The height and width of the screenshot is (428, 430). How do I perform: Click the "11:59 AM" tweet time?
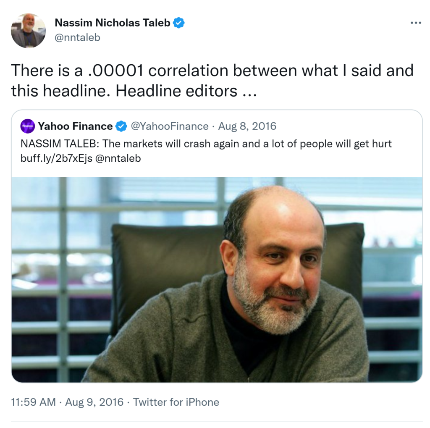33,402
